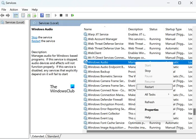Choose Refresh in the context menu
Screen dimensions: 196x139
(x=155, y=102)
